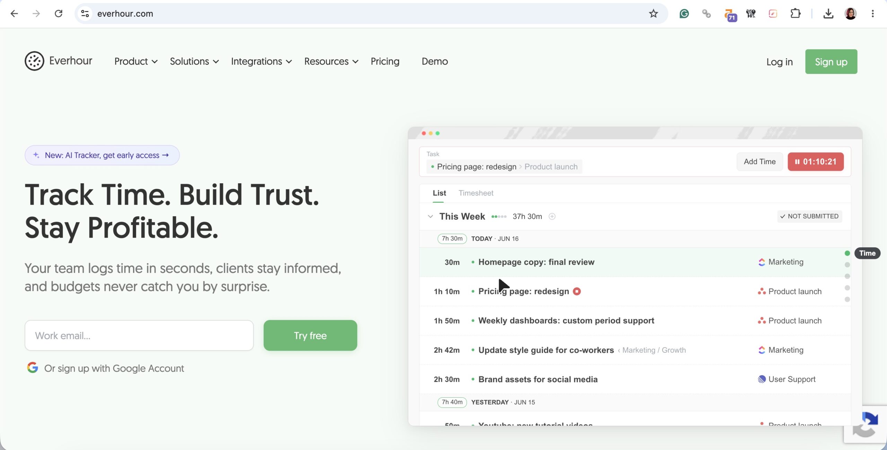
Task: Click the browser forward arrow
Action: click(x=36, y=14)
